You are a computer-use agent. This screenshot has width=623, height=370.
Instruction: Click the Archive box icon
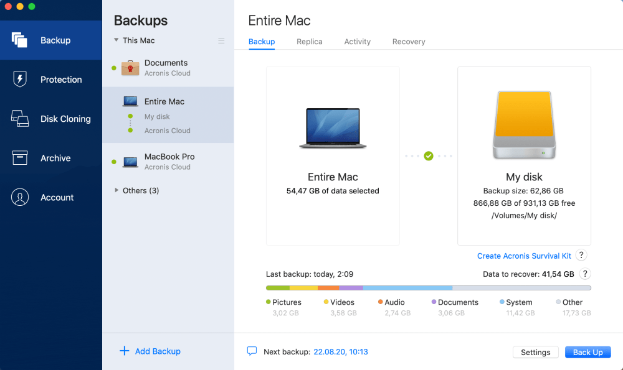point(20,158)
